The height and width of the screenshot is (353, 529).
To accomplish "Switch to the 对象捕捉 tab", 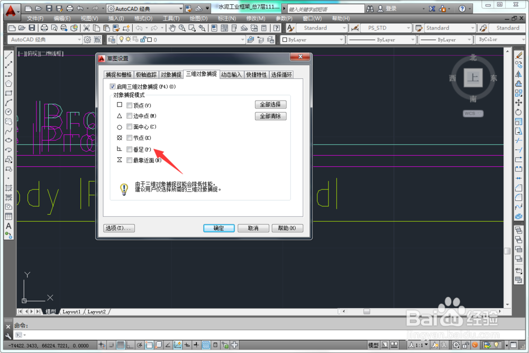I will coord(171,75).
